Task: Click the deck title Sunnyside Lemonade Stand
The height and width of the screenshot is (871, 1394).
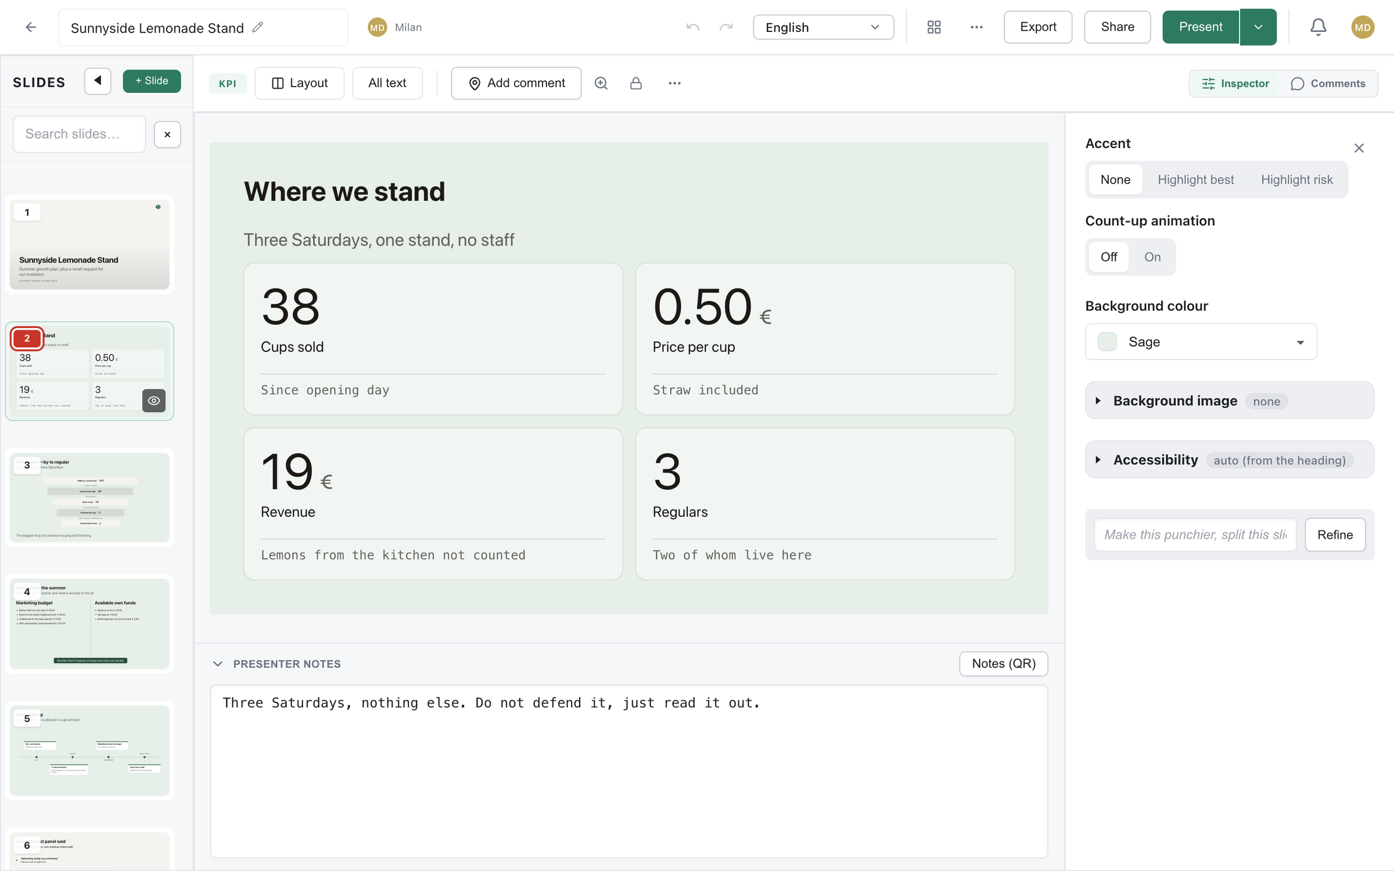Action: [x=157, y=28]
